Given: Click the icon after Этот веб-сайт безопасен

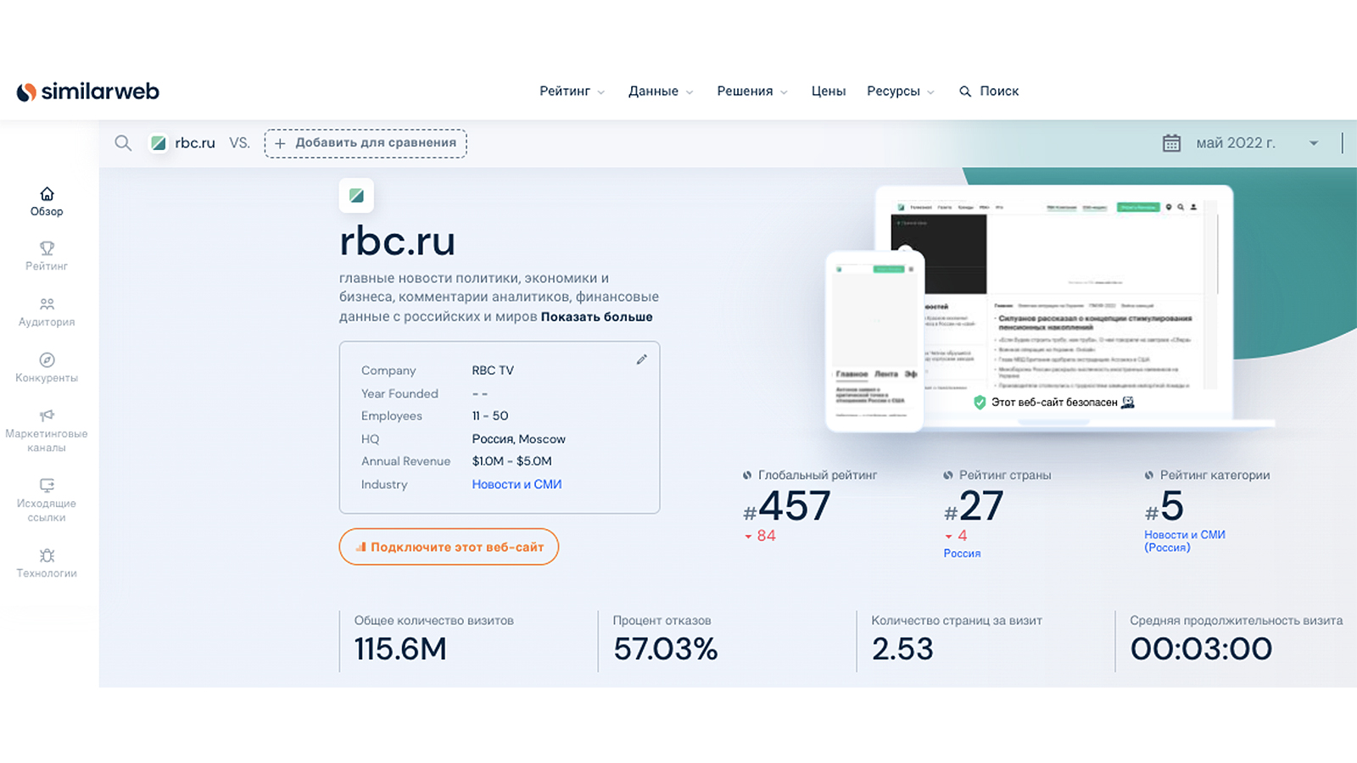Looking at the screenshot, I should [1128, 402].
